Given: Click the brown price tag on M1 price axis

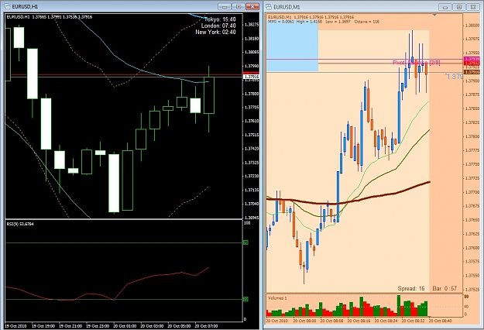Looking at the screenshot, I should tap(472, 72).
